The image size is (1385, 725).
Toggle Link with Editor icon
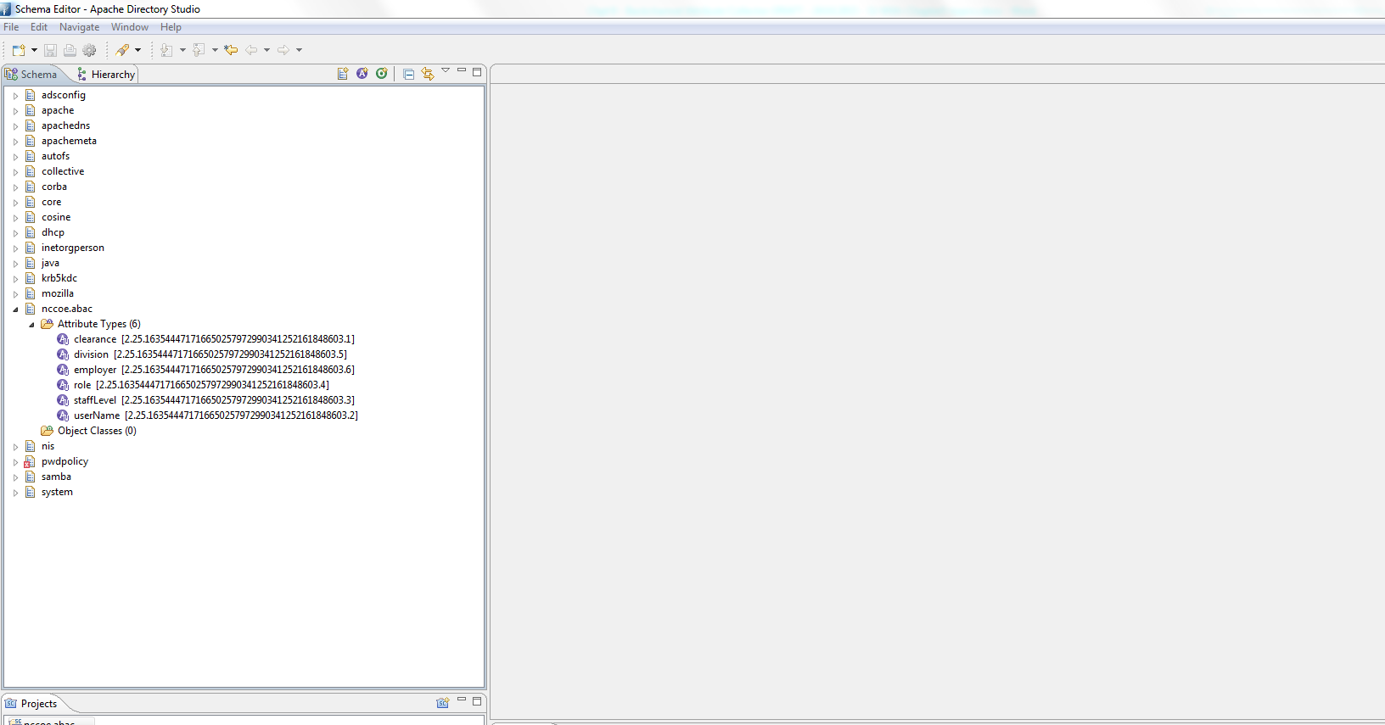tap(427, 74)
